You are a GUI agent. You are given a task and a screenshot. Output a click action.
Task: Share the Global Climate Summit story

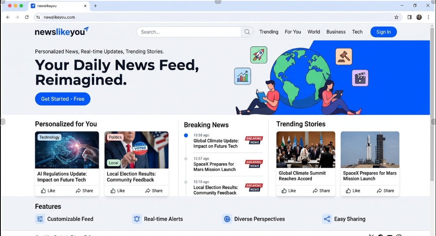coord(321,191)
